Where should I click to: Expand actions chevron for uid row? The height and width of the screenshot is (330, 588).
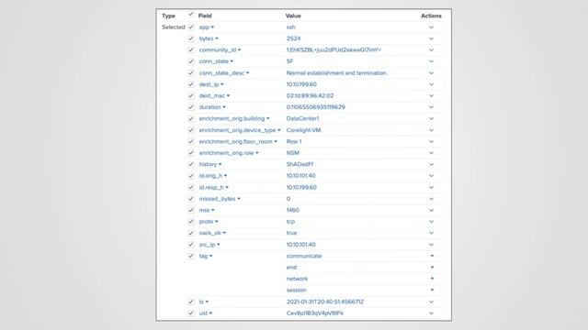click(431, 313)
